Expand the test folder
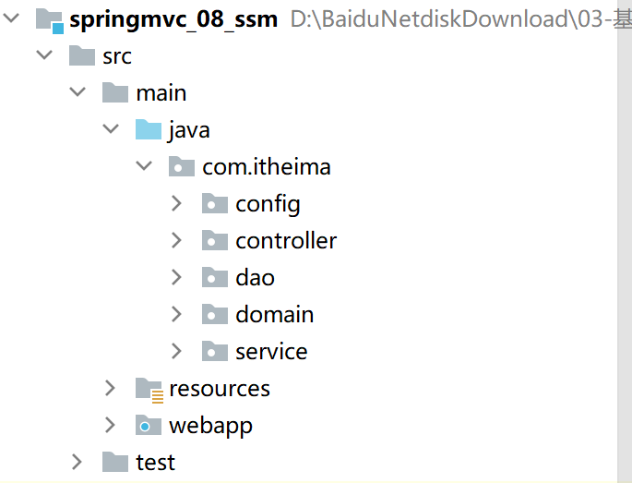Viewport: 632px width, 483px height. click(78, 462)
